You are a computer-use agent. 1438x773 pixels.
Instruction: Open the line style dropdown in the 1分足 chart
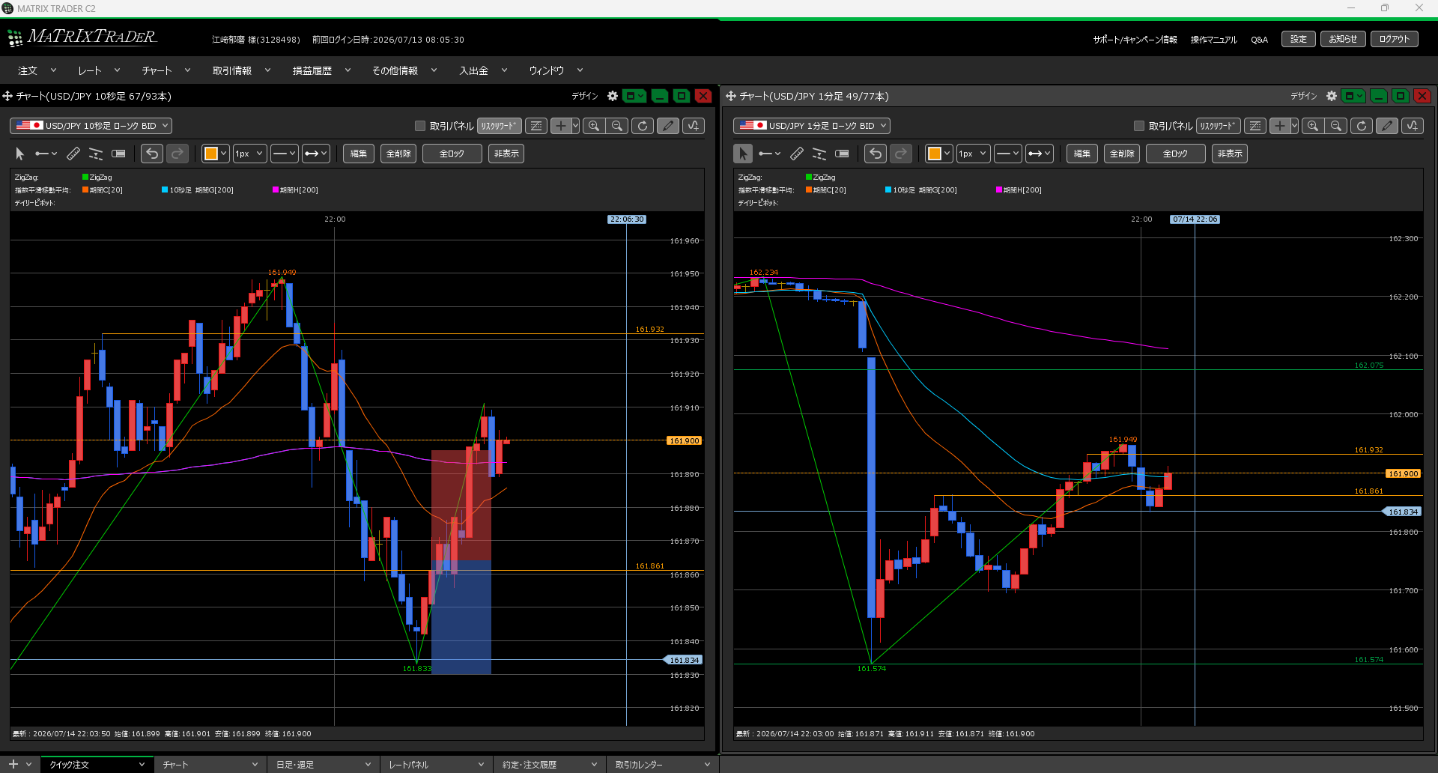pos(1008,154)
